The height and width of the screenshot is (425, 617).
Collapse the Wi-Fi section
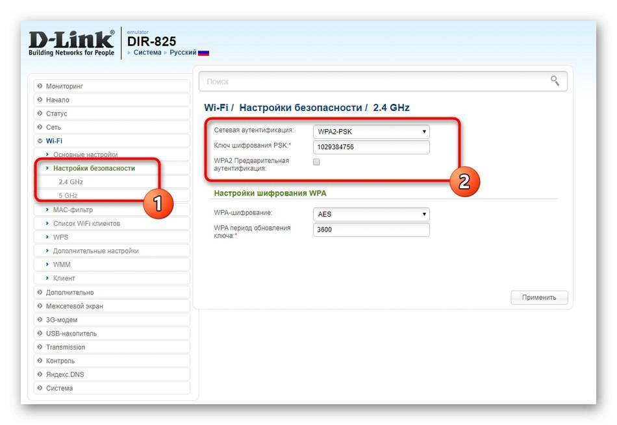coord(112,141)
